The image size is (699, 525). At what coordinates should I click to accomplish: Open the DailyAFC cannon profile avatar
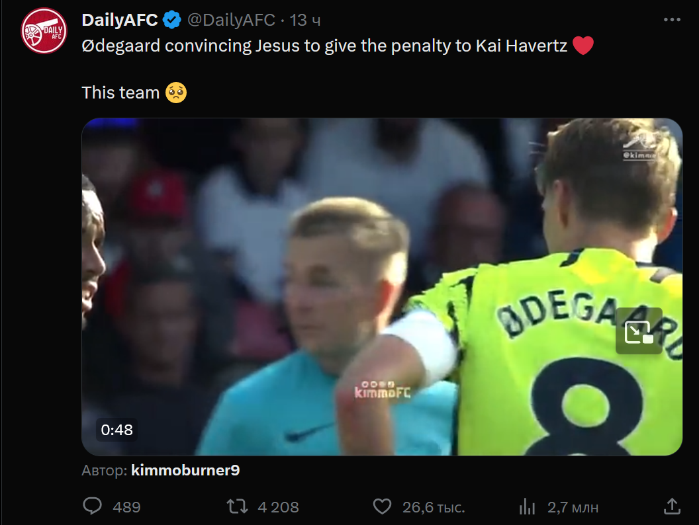44,31
